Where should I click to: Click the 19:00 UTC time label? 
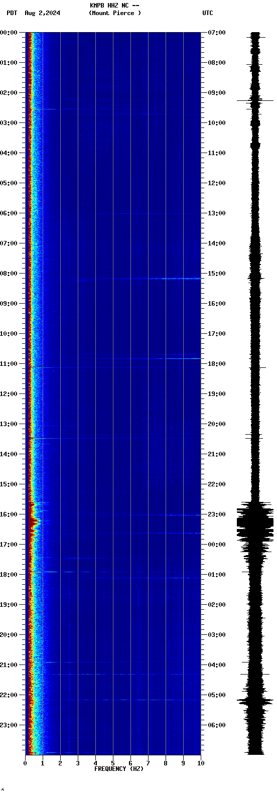(217, 394)
